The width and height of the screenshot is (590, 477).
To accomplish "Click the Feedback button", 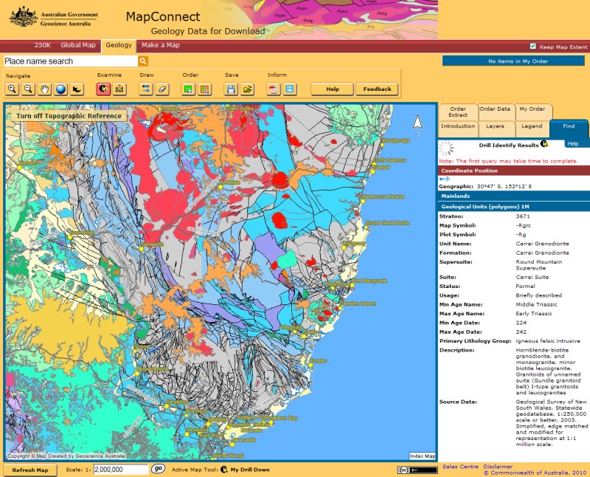I will [377, 89].
